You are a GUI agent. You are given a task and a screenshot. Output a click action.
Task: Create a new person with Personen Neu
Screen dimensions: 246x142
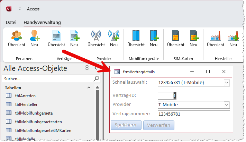tap(35, 35)
